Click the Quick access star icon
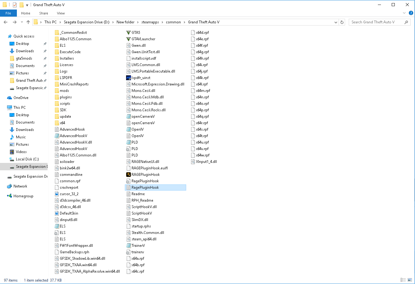 (x=10, y=36)
